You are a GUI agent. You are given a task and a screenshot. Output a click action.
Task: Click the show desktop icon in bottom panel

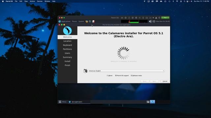point(148,102)
